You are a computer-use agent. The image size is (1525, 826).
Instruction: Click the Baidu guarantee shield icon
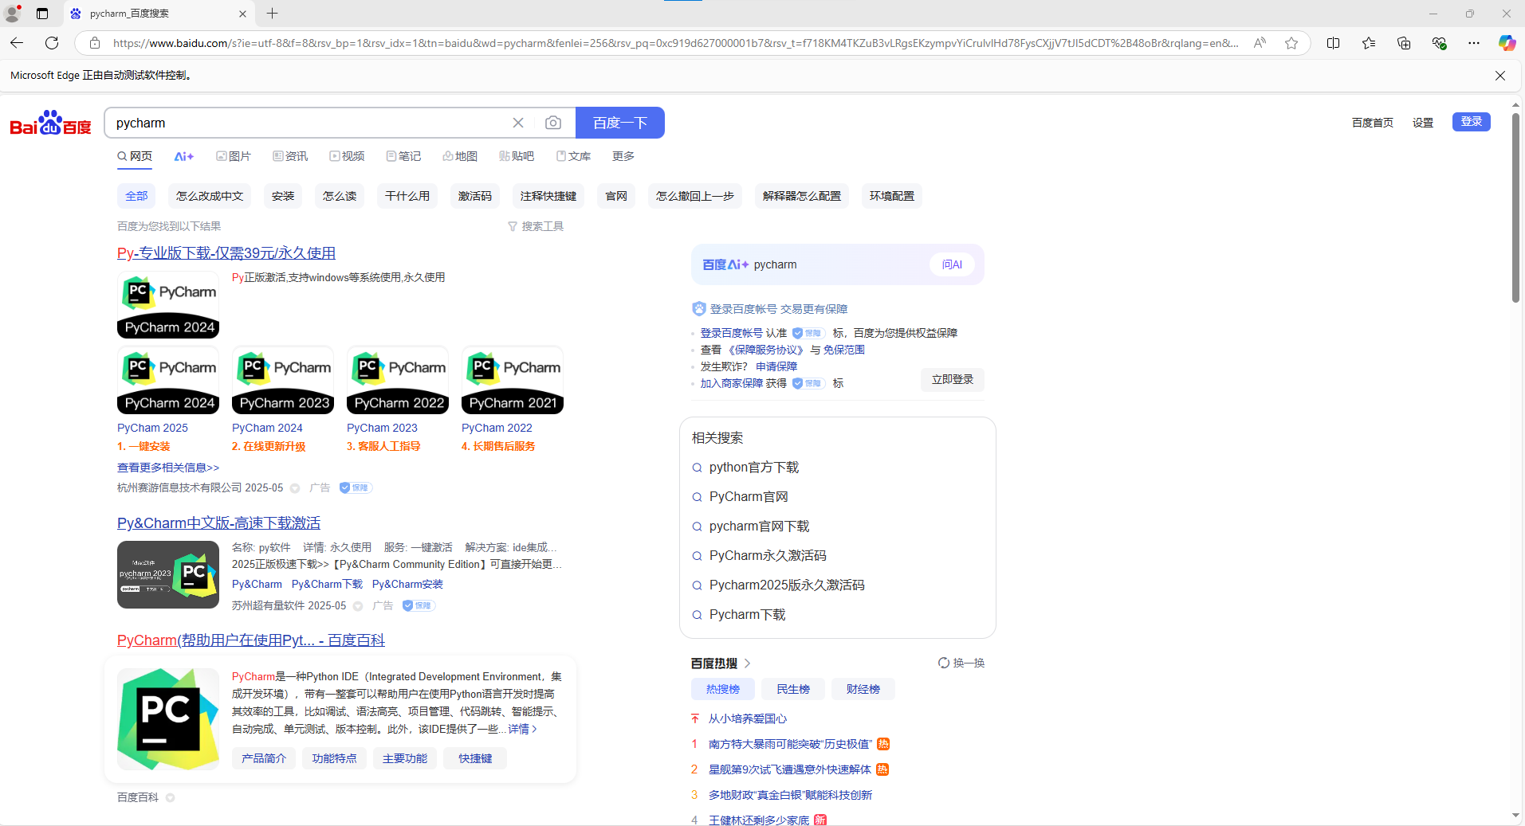click(699, 309)
